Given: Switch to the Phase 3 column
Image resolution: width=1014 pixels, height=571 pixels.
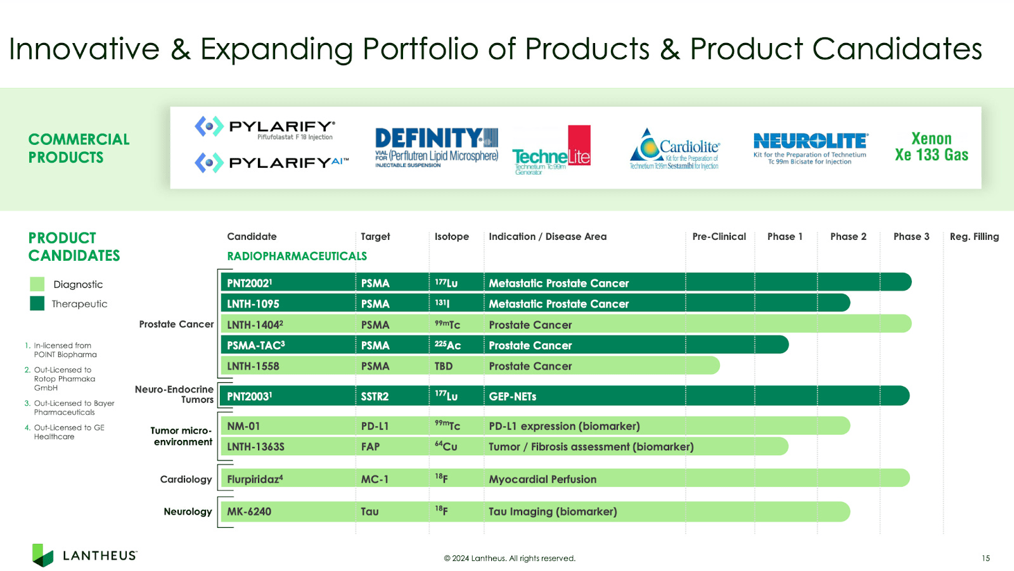Looking at the screenshot, I should 911,236.
